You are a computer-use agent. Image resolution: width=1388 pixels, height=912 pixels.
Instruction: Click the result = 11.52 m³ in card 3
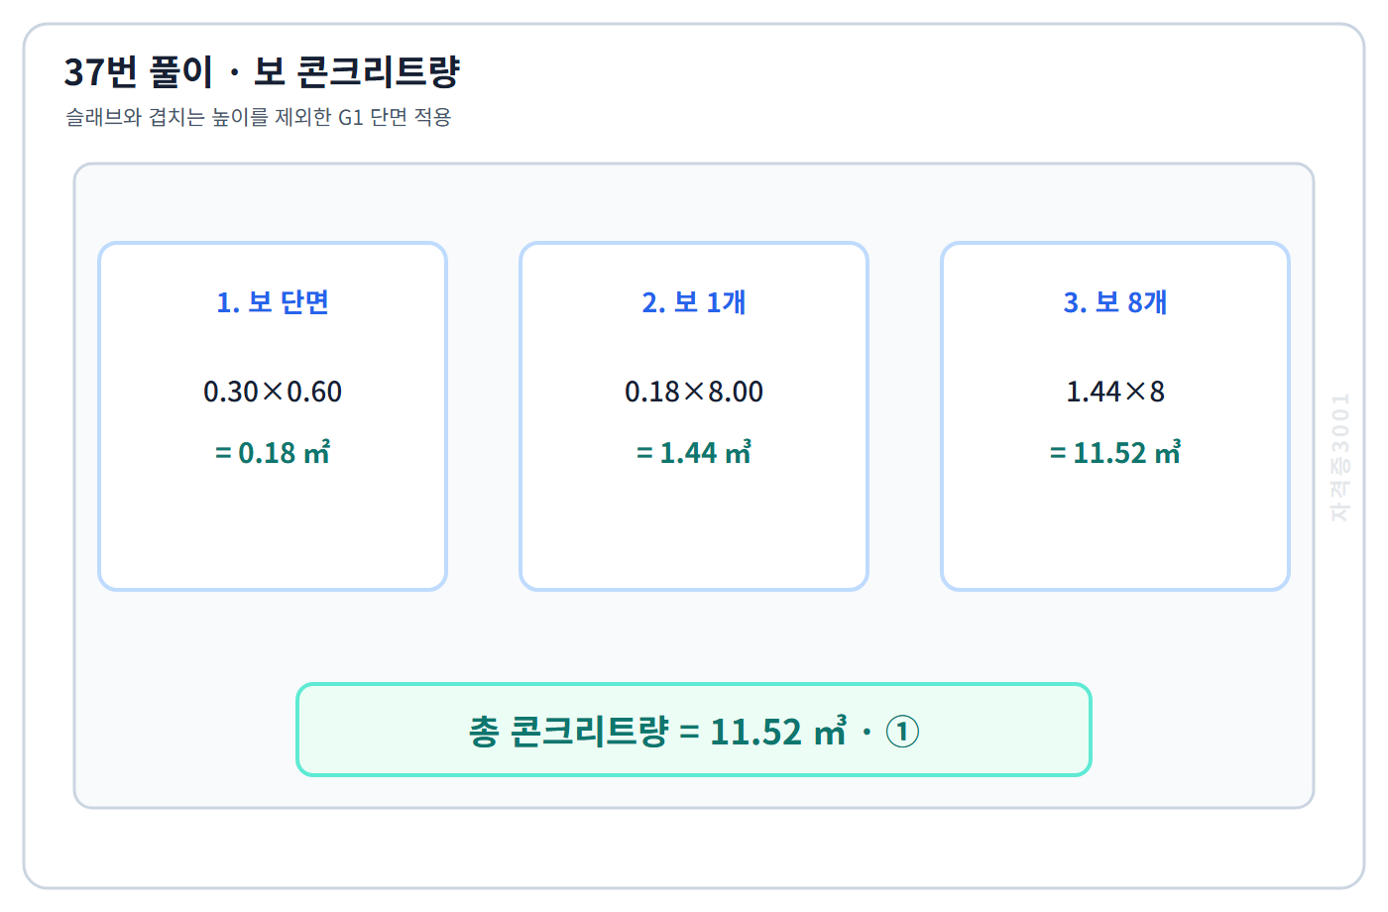coord(1115,453)
